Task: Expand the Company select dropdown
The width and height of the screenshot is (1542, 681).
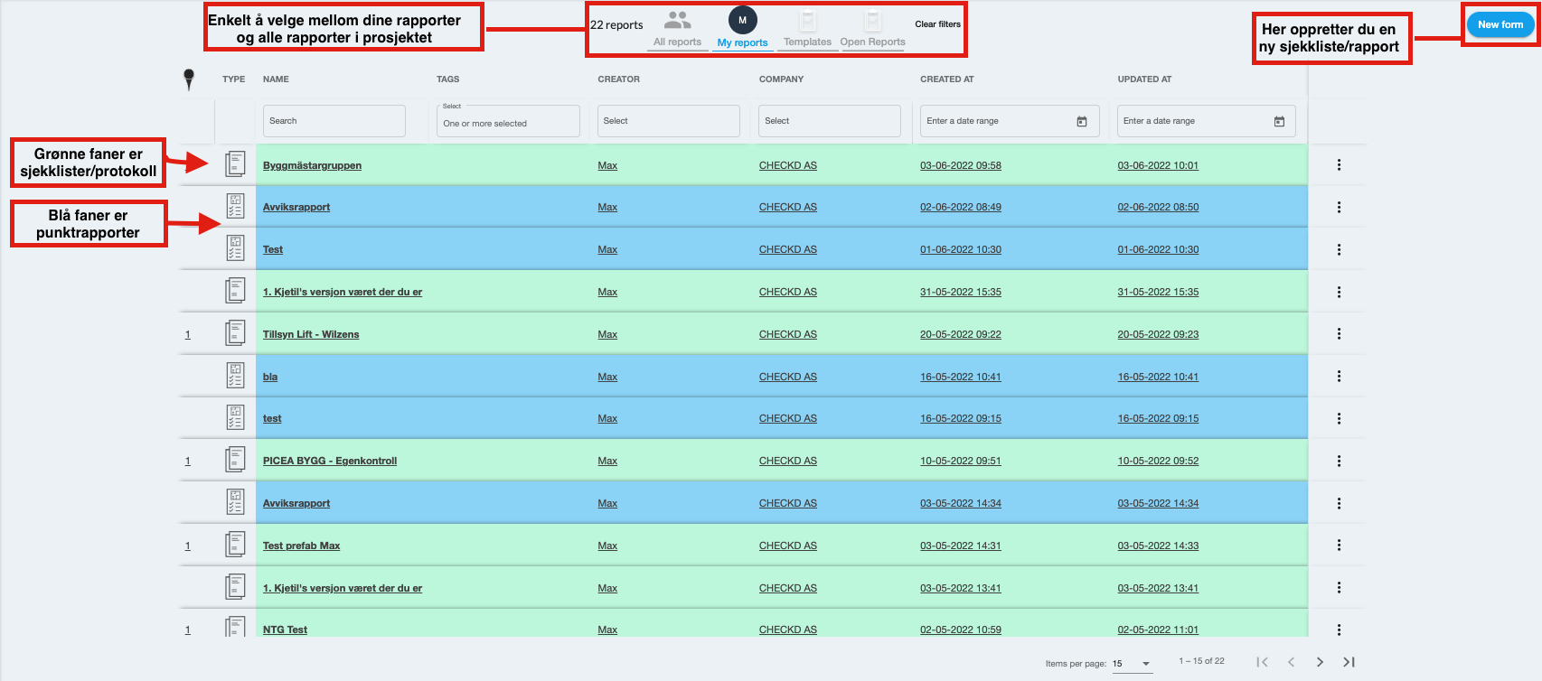Action: coord(830,121)
